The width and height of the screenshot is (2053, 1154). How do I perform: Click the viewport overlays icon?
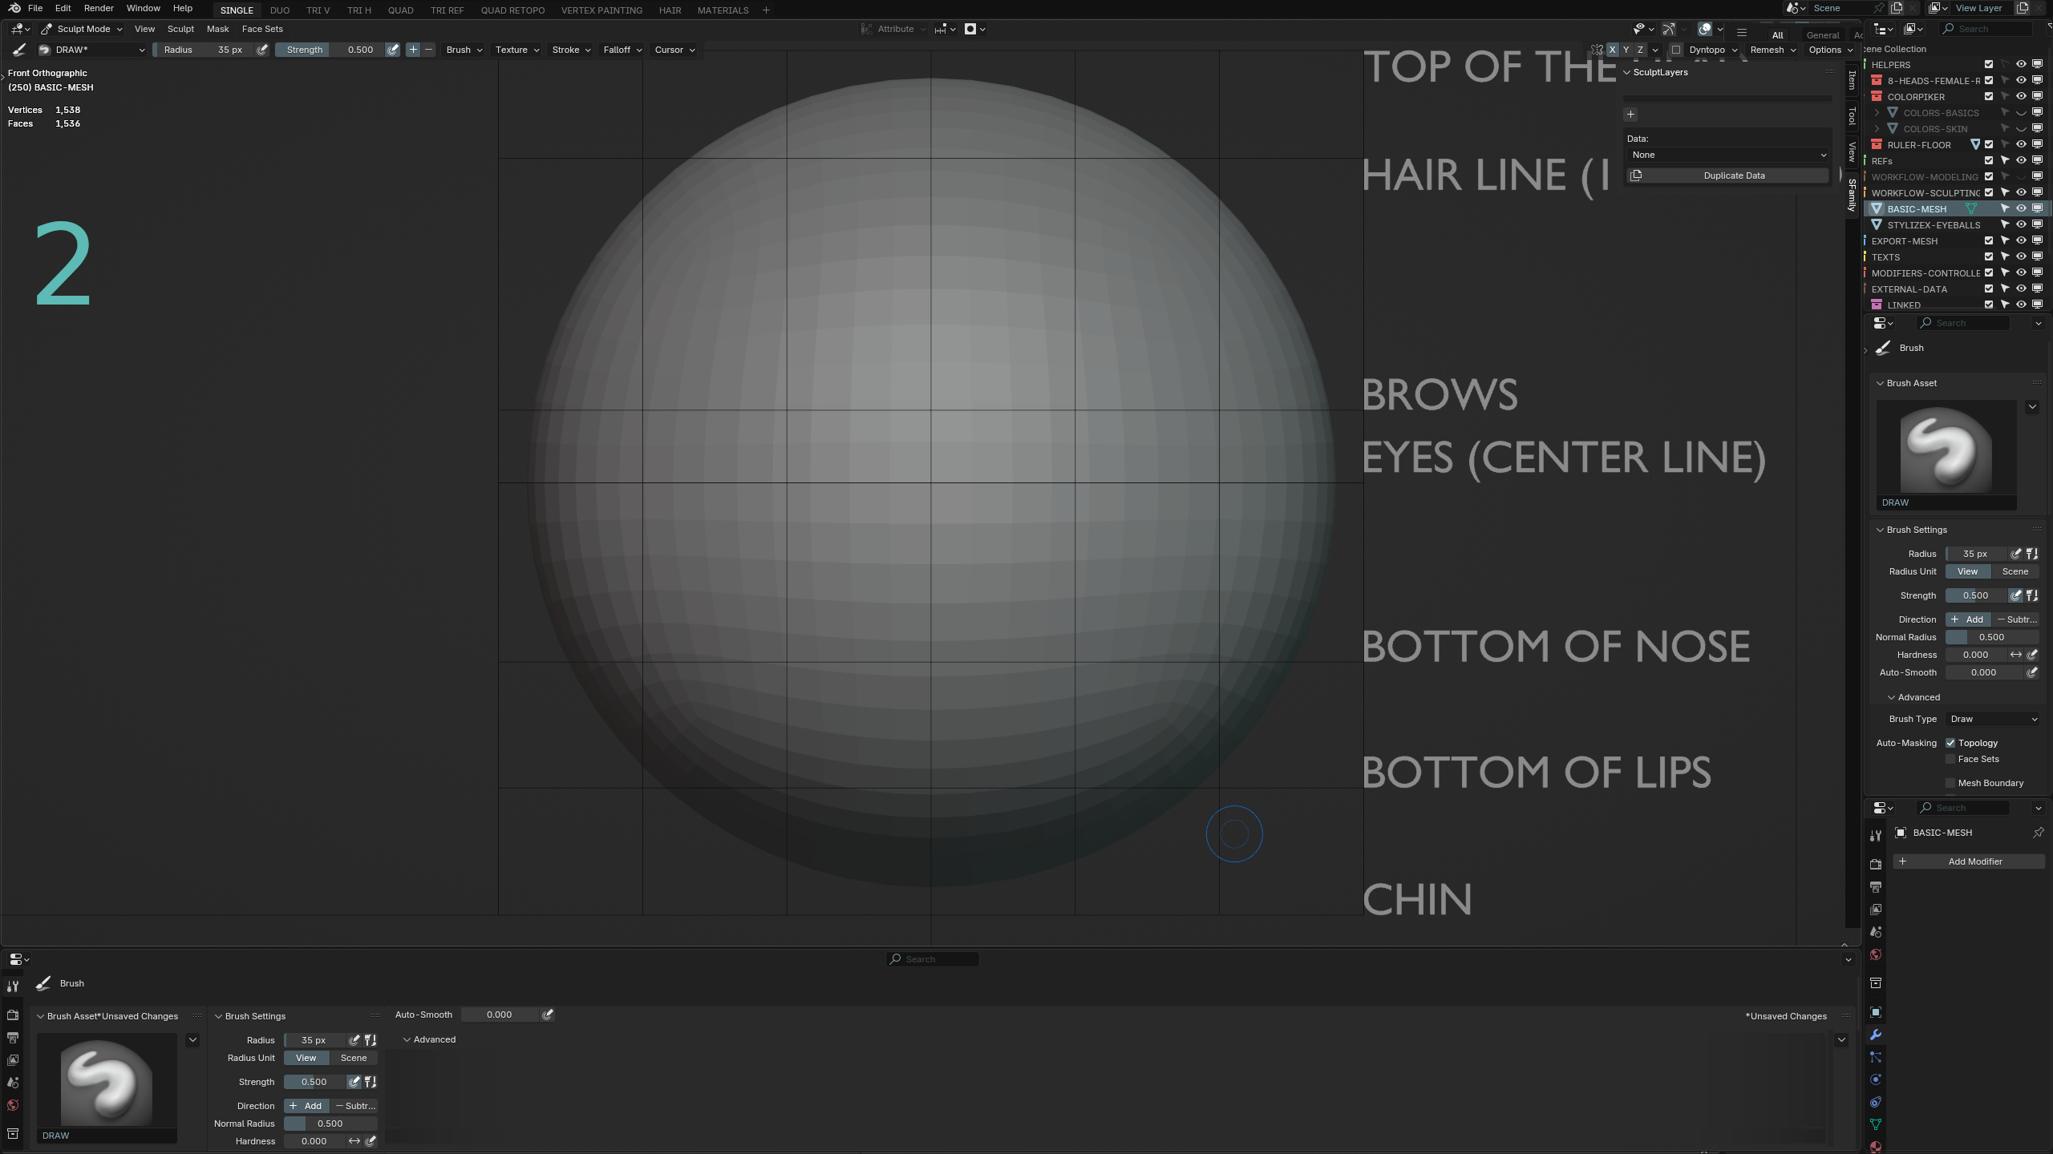tap(1705, 29)
